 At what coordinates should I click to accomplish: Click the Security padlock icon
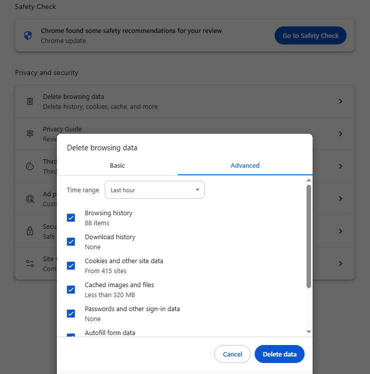30,231
